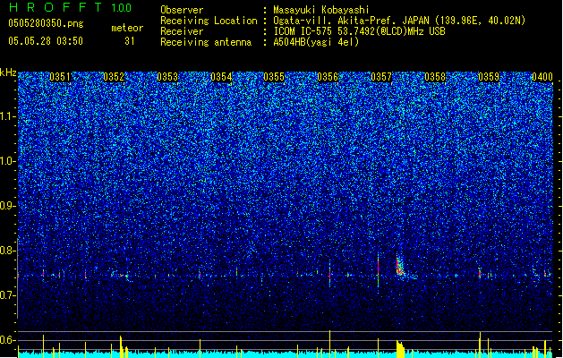Viewport: 563px width, 358px height.
Task: Click the kHz axis unit label
Action: click(8, 72)
